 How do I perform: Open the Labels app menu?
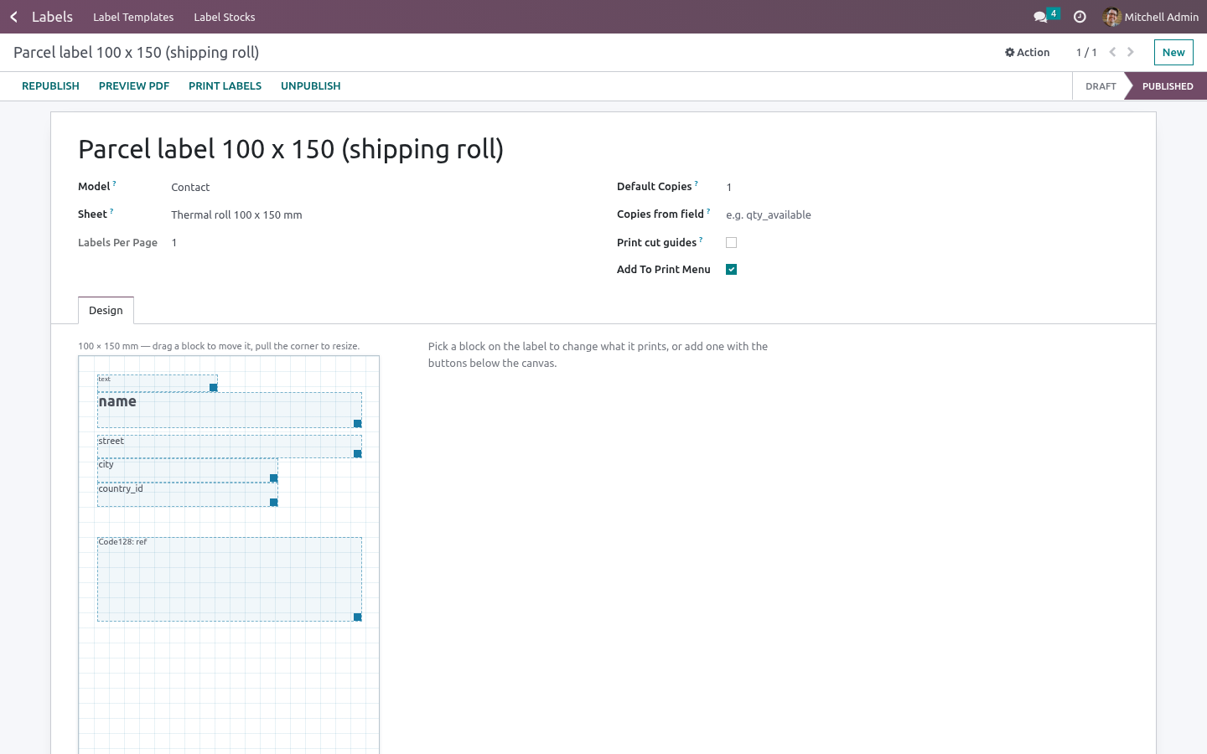click(x=52, y=17)
